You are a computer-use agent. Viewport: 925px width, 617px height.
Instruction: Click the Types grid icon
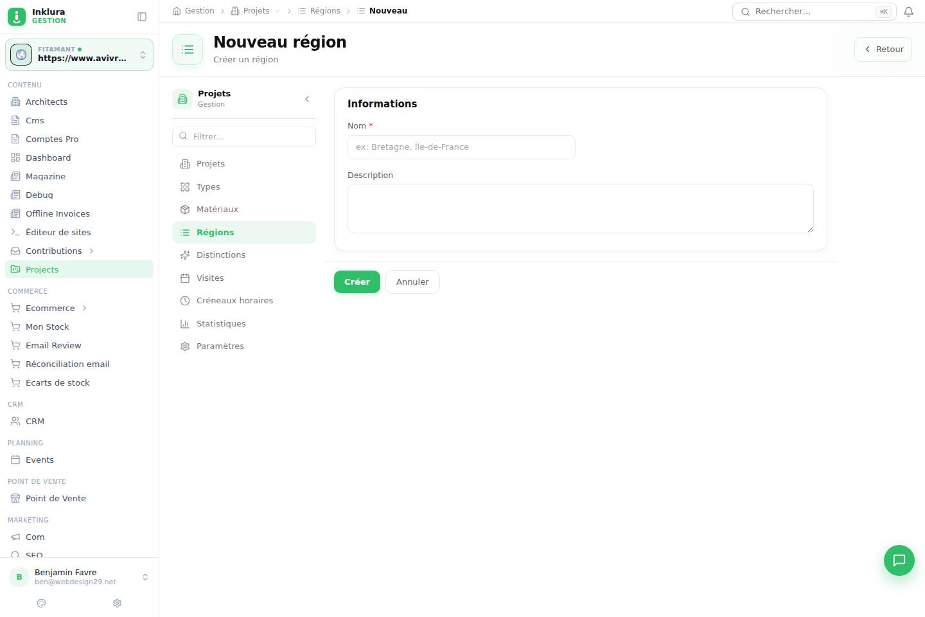tap(185, 187)
